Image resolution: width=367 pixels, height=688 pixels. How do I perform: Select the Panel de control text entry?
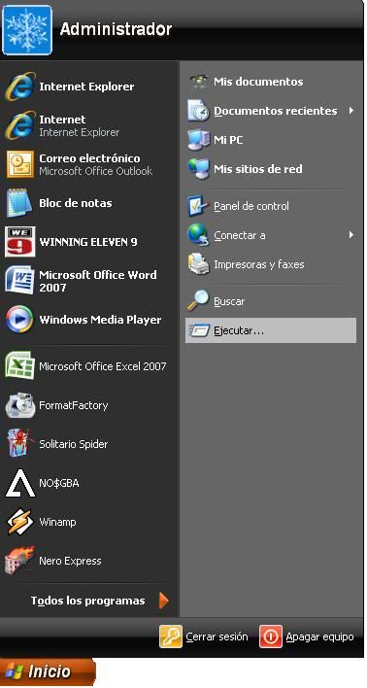[x=251, y=206]
